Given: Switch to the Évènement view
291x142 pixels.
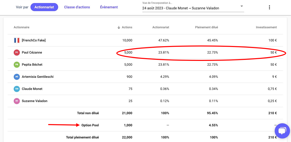Looking at the screenshot, I should [x=109, y=7].
